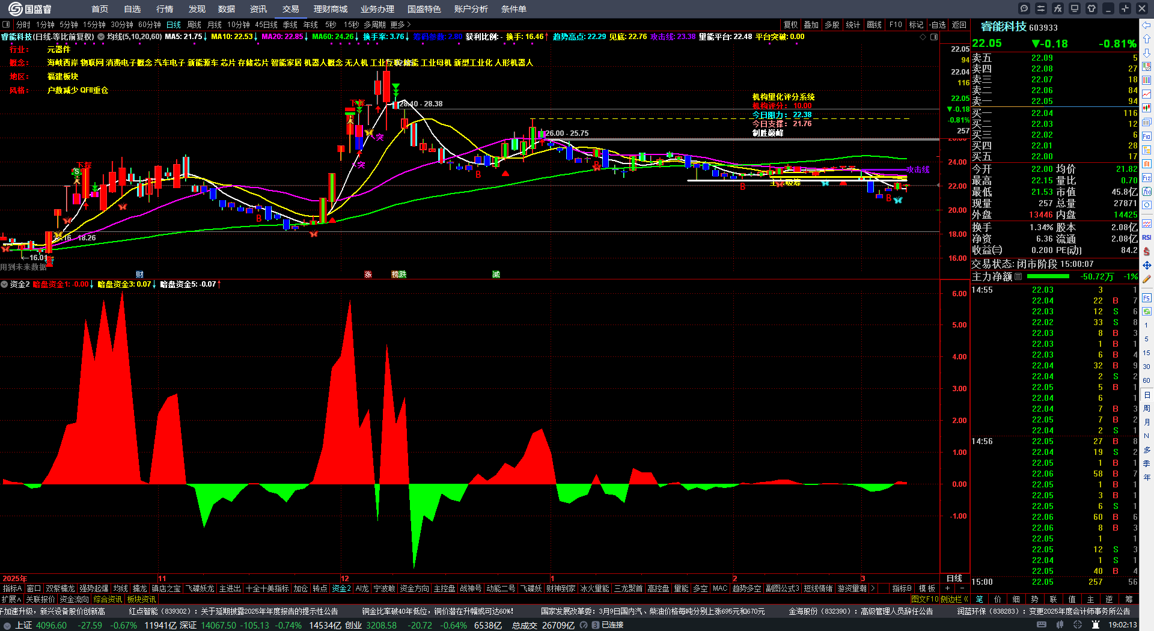This screenshot has width=1154, height=631.
Task: Click the down arrow icon in right sidebar
Action: point(1147,52)
